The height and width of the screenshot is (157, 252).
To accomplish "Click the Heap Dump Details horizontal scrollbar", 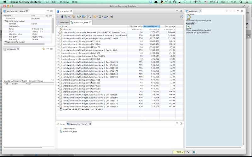I will pos(24,44).
